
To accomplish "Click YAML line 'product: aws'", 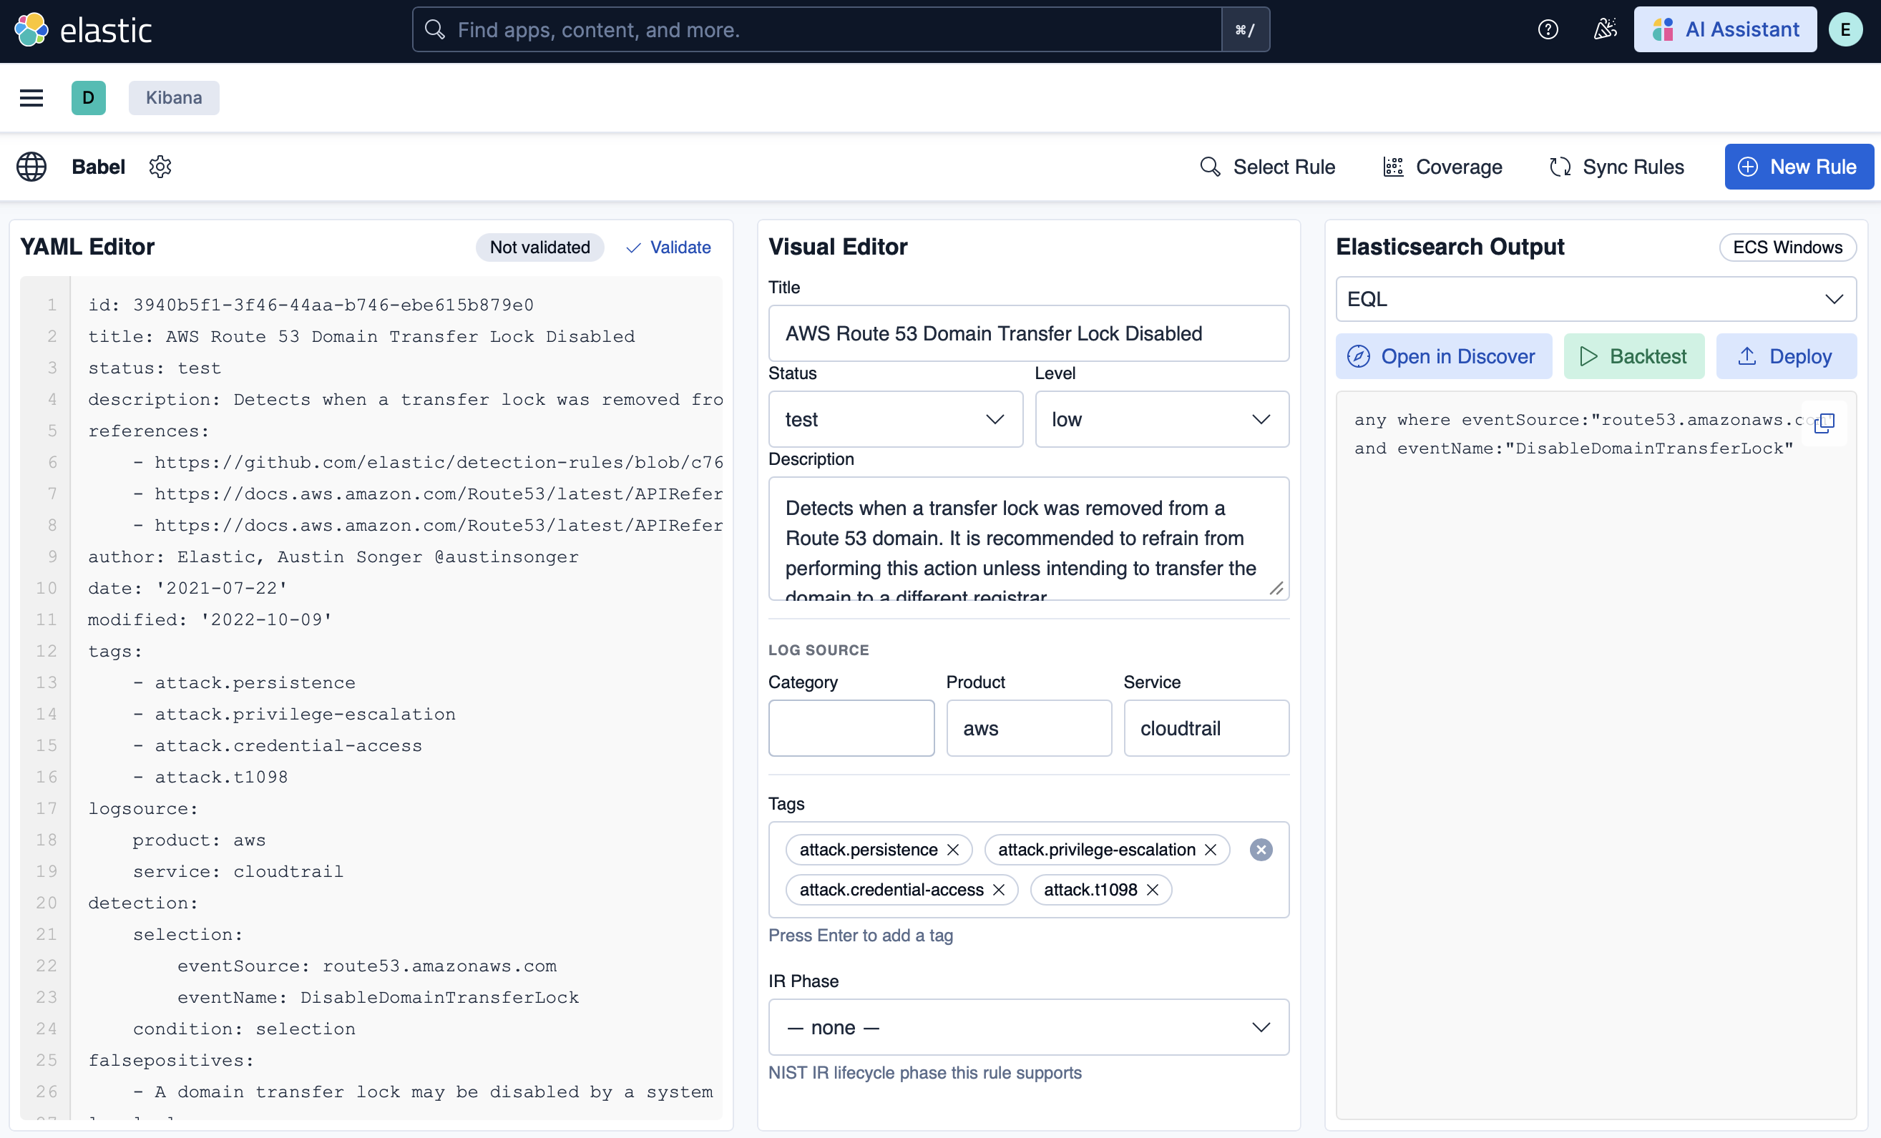I will coord(199,840).
